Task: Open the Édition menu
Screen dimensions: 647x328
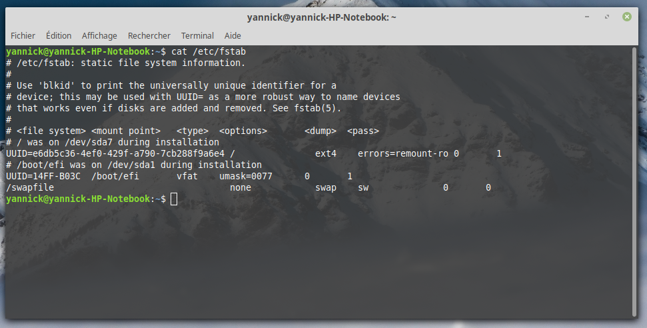Action: pyautogui.click(x=59, y=35)
